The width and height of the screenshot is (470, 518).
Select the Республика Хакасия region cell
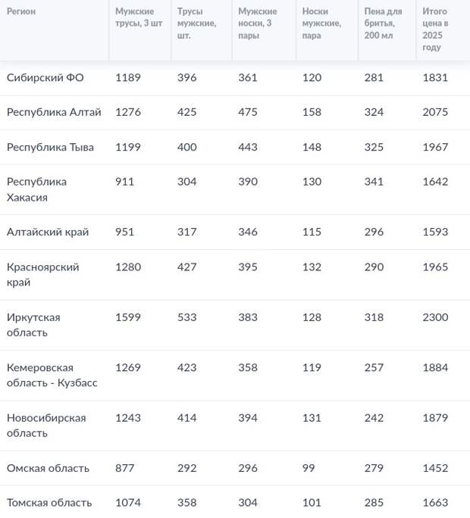(x=36, y=189)
